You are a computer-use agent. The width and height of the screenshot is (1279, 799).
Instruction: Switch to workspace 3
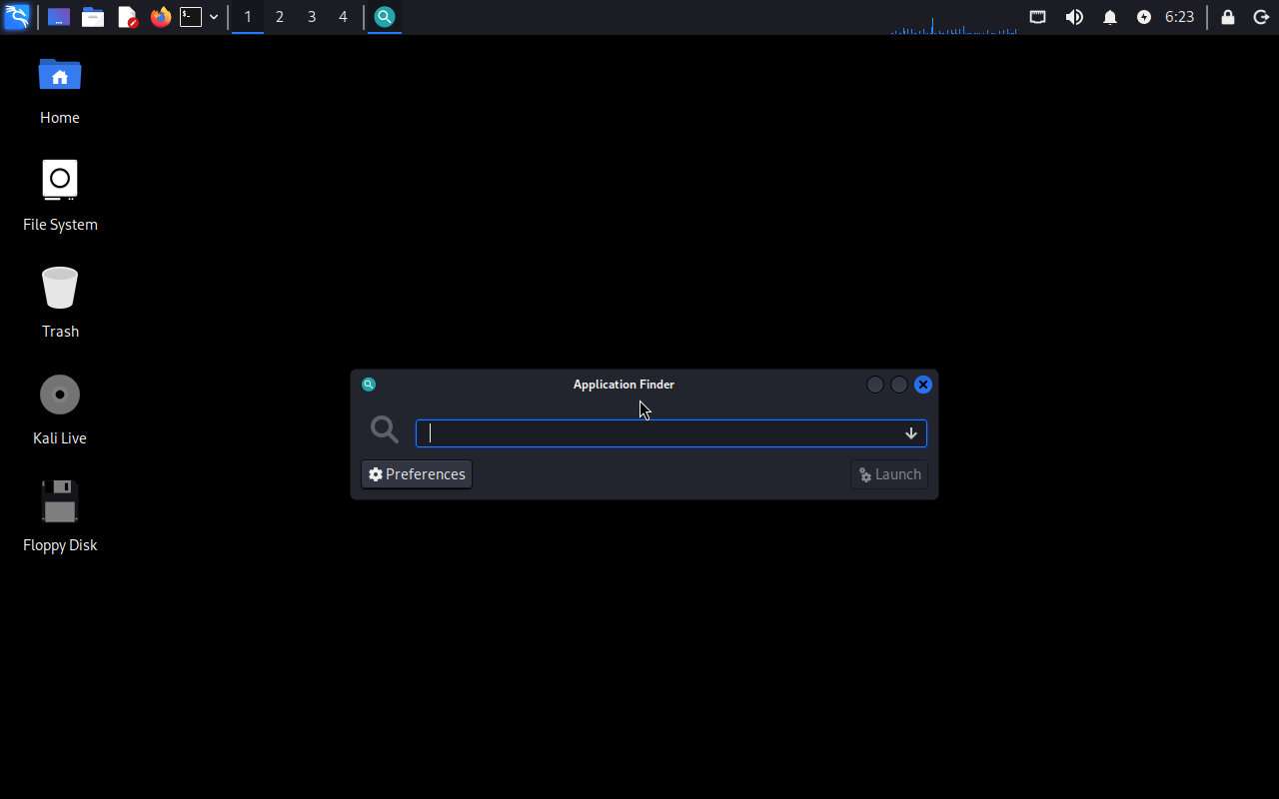[312, 17]
